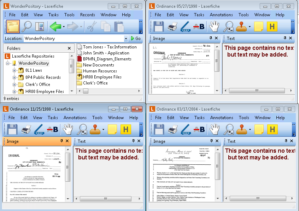Click the paste clipboard icon in WonderPository
299x211 pixels.
pos(119,27)
